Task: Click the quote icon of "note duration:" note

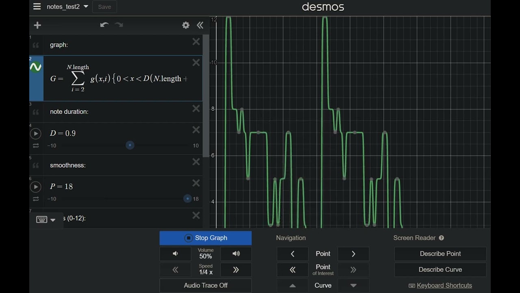Action: coord(36,112)
